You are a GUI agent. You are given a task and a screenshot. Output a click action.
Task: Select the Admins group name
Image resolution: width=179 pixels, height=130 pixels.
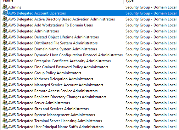[x=15, y=7]
